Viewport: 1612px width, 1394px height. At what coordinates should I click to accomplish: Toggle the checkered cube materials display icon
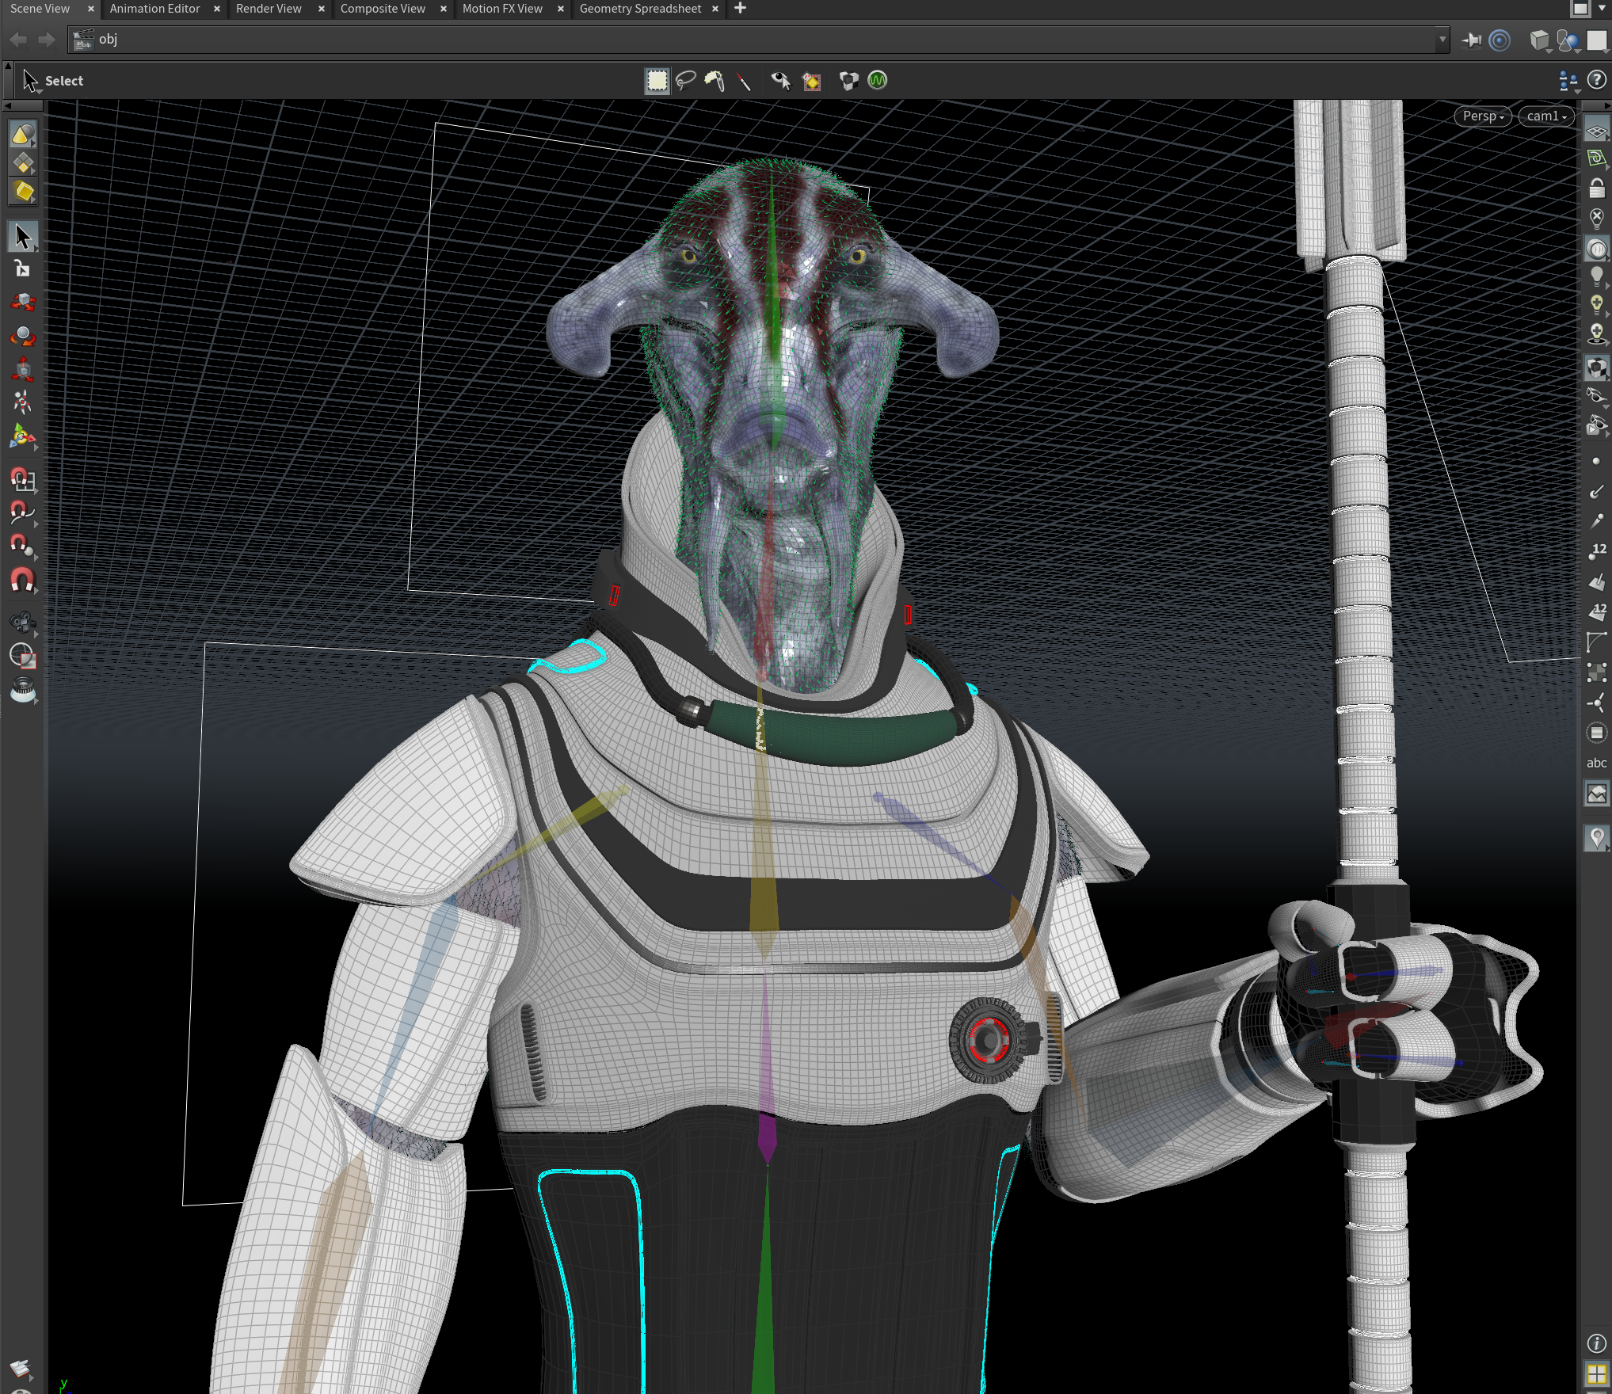coord(1596,368)
